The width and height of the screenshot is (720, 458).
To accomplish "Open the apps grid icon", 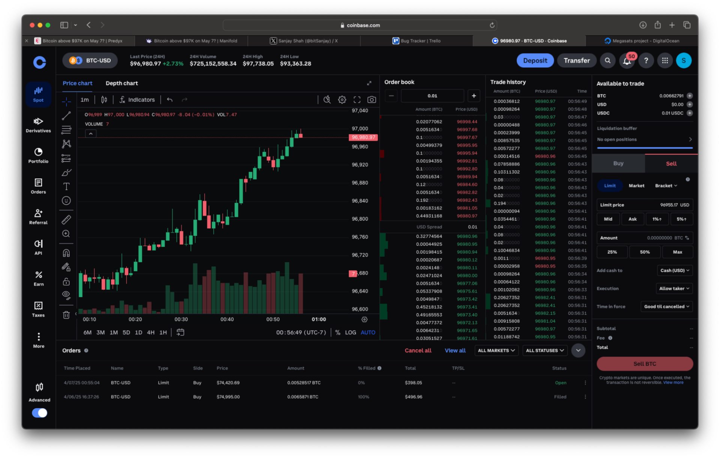I will click(665, 61).
